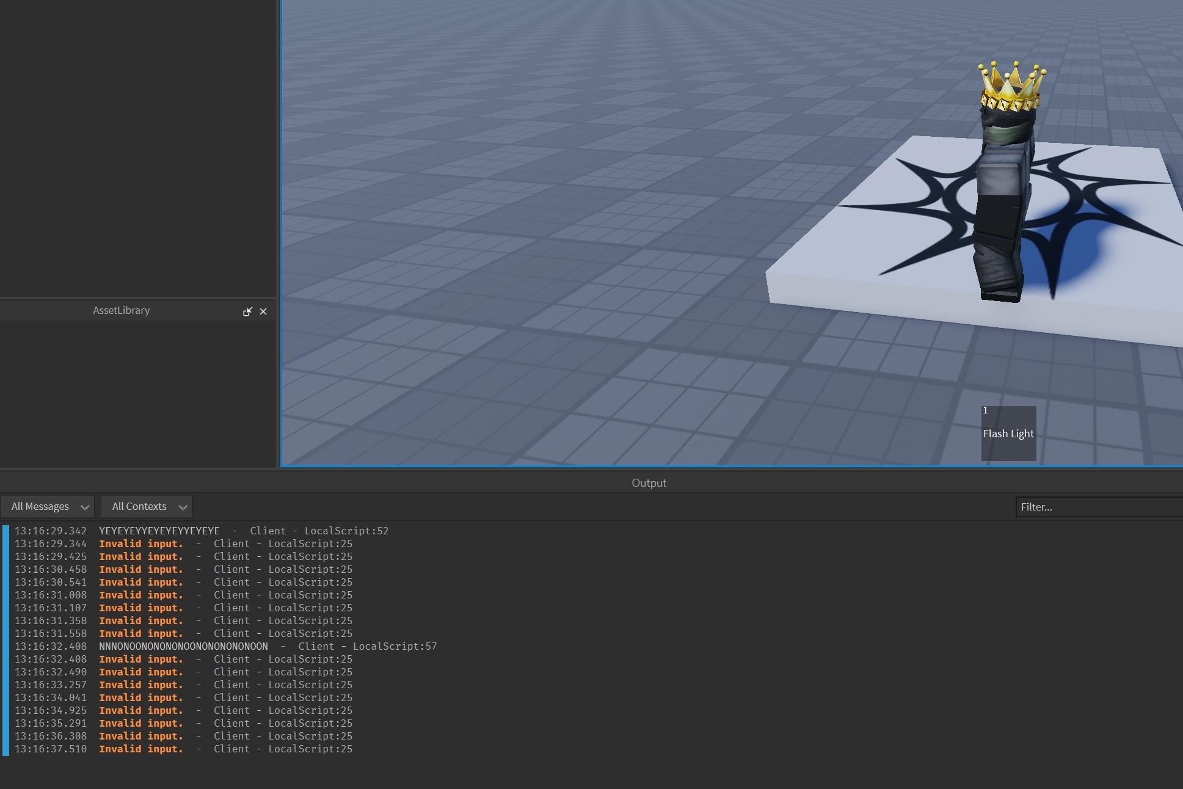Image resolution: width=1183 pixels, height=789 pixels.
Task: Open the All Contexts dropdown
Action: click(x=147, y=506)
